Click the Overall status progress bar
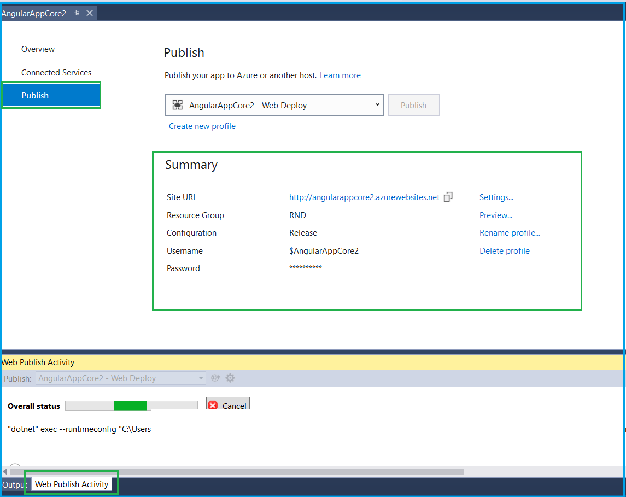 131,405
